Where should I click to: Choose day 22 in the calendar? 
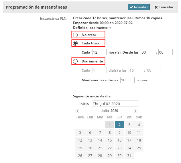[110, 148]
